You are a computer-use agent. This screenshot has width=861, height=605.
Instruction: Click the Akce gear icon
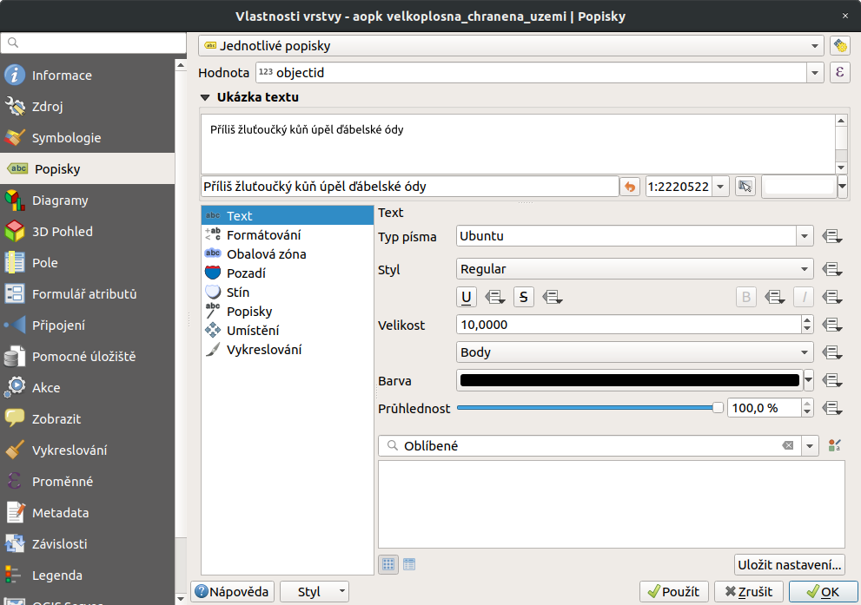pyautogui.click(x=15, y=388)
